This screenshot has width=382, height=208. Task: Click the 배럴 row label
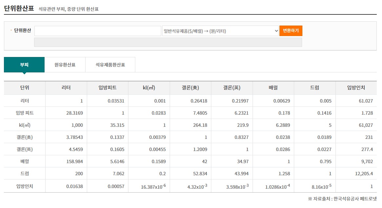(25, 161)
